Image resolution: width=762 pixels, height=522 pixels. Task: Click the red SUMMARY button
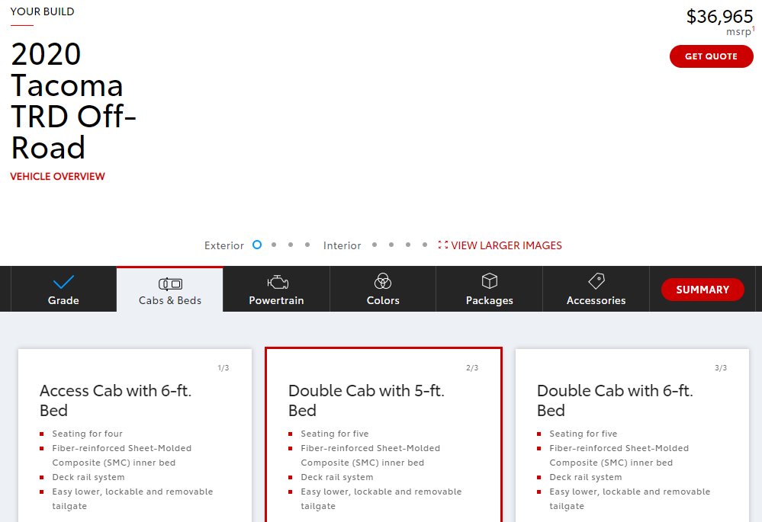click(x=703, y=290)
